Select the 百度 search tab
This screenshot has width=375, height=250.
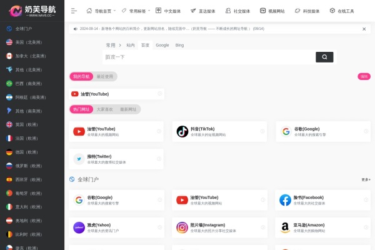tap(145, 45)
